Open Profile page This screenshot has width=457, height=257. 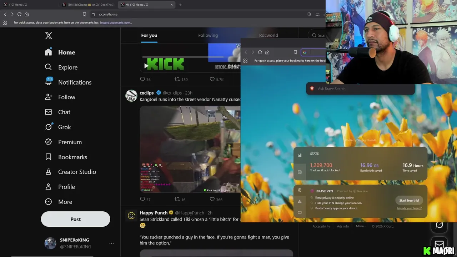(x=60, y=187)
